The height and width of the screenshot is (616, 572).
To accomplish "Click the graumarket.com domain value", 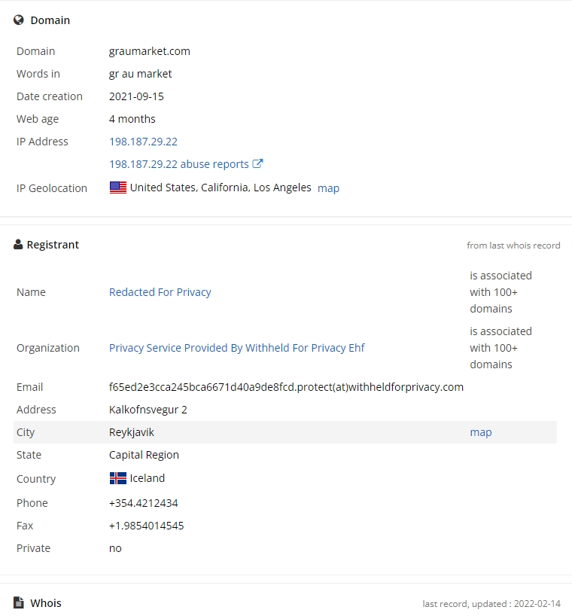I will click(150, 51).
